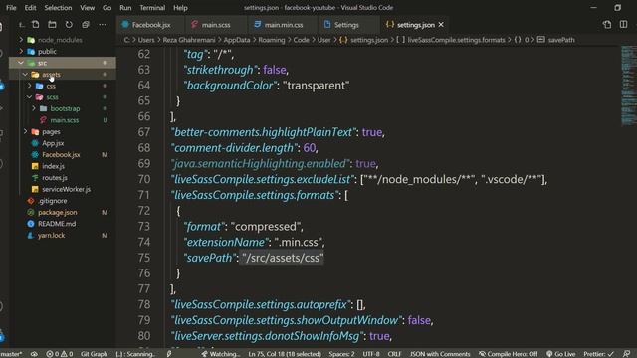Open the Edit menu
Screen dimensions: 637x358
point(30,8)
